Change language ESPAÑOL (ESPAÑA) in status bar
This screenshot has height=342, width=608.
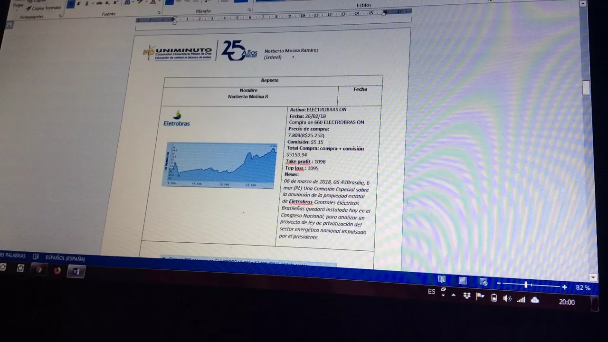[x=65, y=258]
